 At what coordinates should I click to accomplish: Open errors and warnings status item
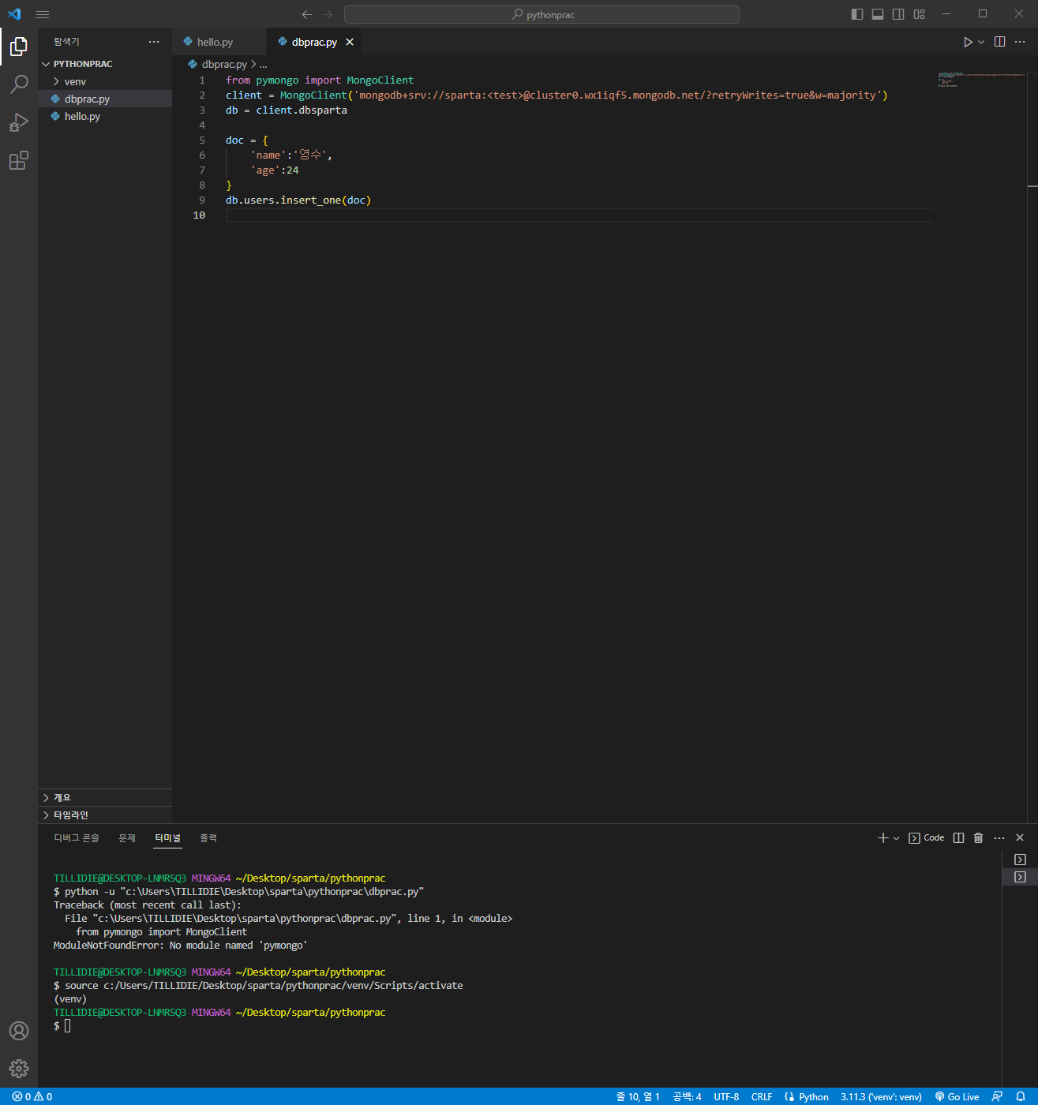(32, 1097)
